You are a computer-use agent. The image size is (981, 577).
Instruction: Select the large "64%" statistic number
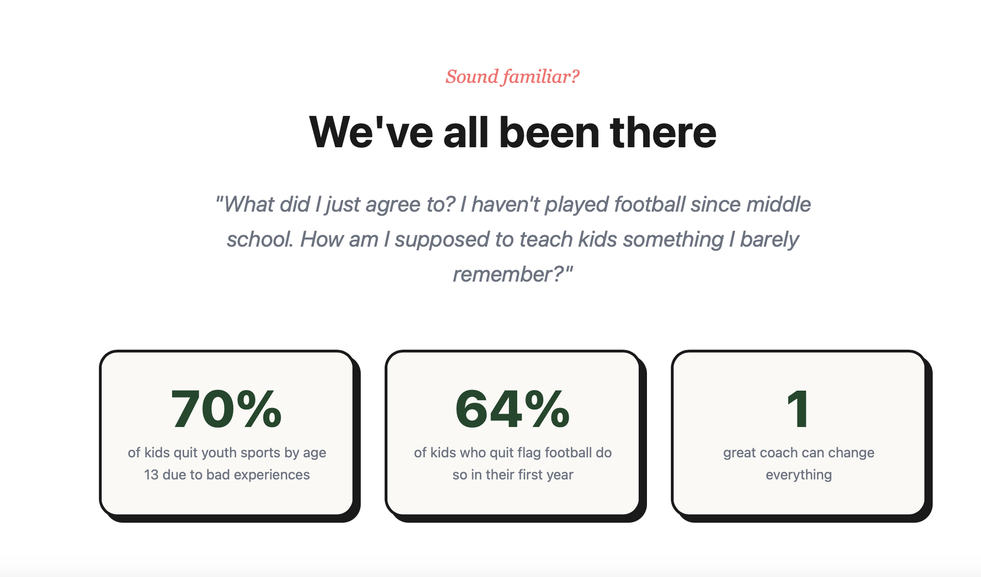click(x=512, y=410)
